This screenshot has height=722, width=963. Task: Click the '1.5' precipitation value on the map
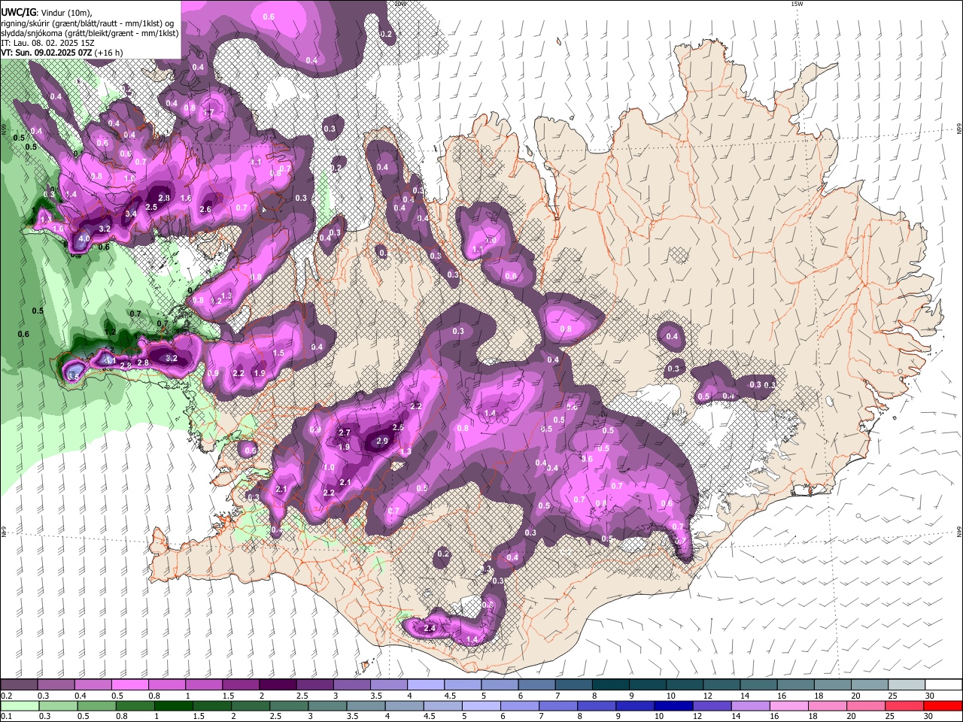point(278,353)
